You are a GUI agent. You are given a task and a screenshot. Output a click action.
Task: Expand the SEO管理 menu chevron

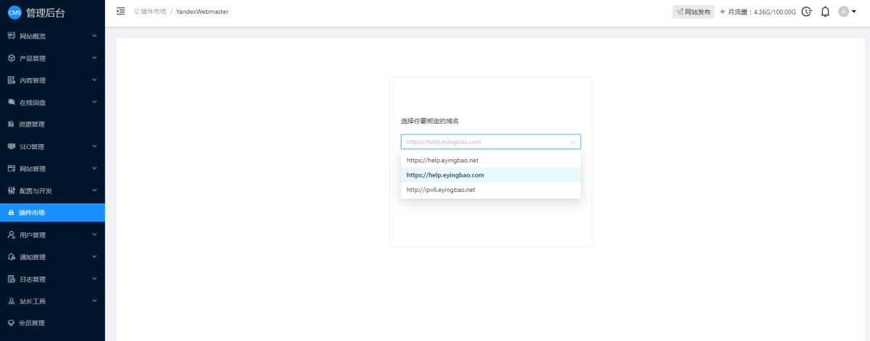(x=94, y=146)
